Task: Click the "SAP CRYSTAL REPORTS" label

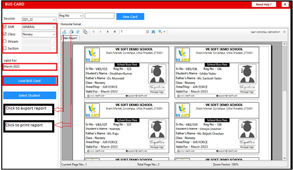Action: tap(266, 32)
